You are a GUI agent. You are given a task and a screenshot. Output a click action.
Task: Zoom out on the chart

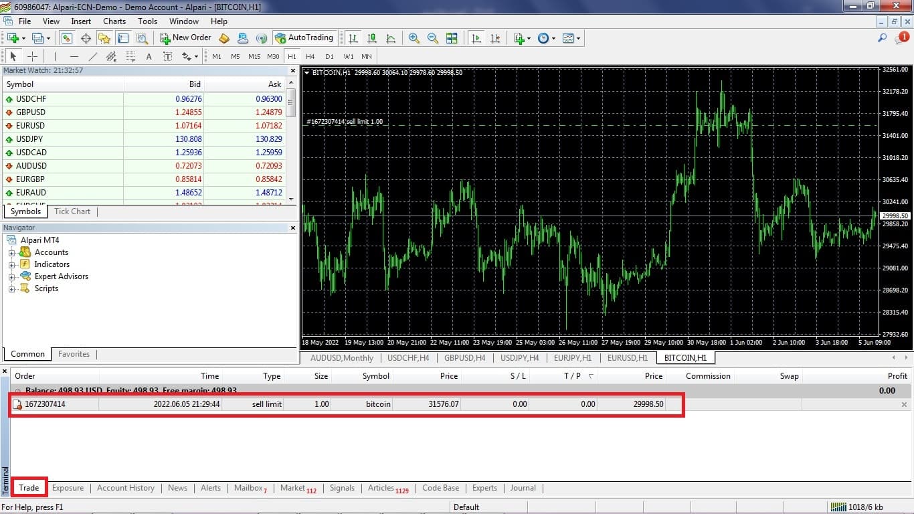pyautogui.click(x=433, y=38)
